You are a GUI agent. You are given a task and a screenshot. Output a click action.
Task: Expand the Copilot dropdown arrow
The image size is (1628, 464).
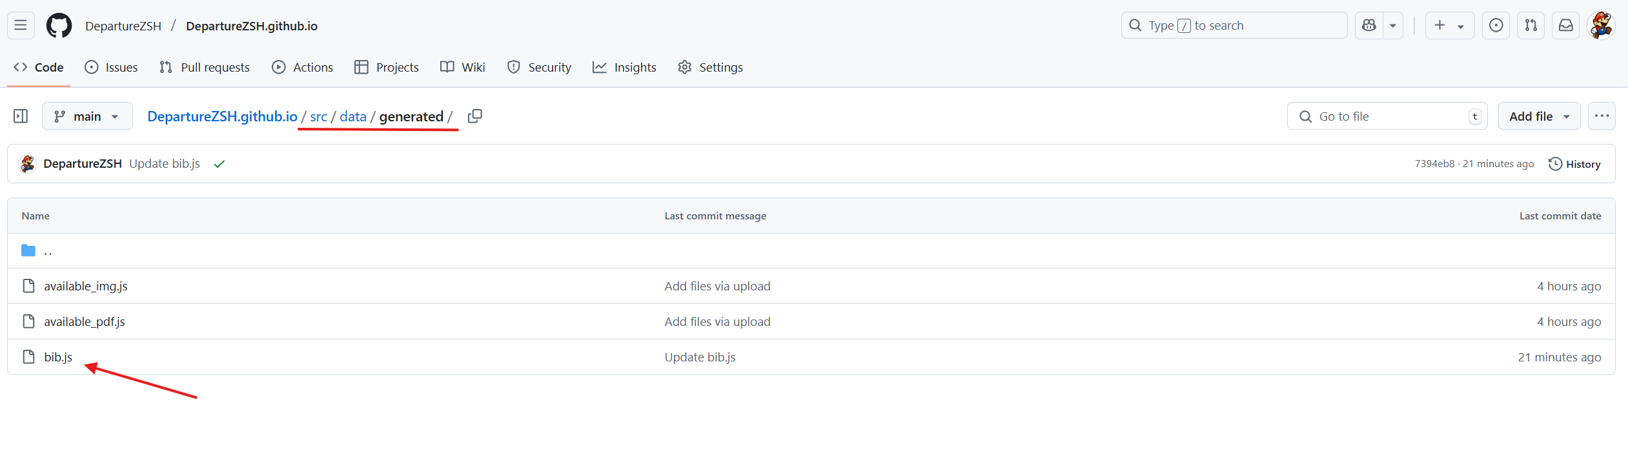tap(1393, 25)
